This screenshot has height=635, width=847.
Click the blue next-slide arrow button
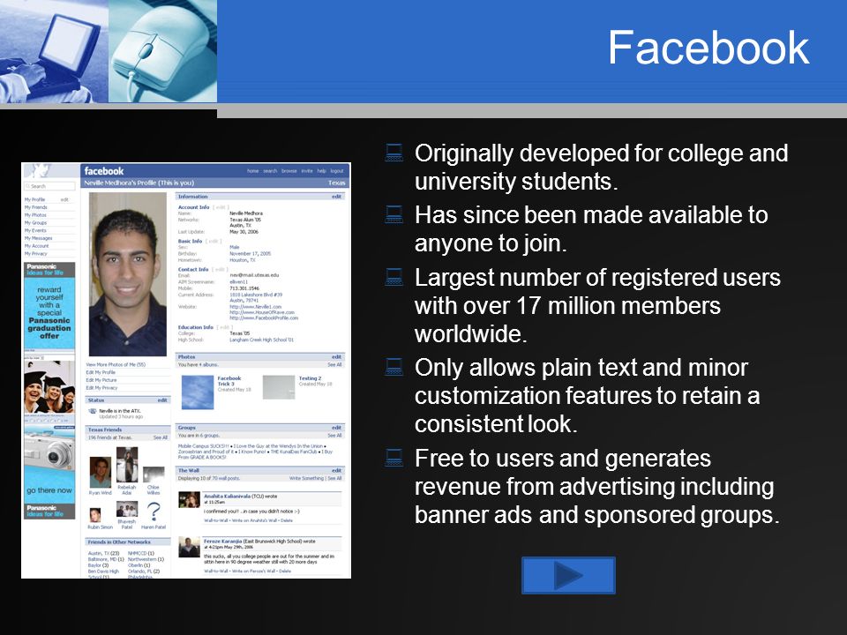point(568,576)
